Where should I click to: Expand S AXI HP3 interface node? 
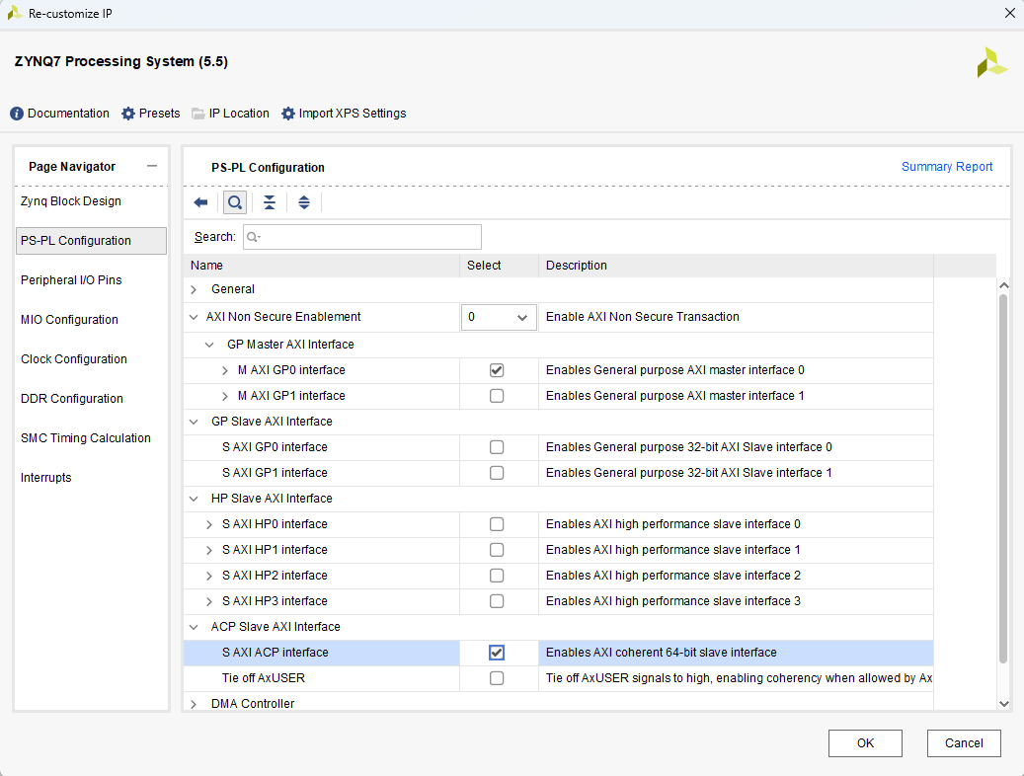pyautogui.click(x=209, y=601)
